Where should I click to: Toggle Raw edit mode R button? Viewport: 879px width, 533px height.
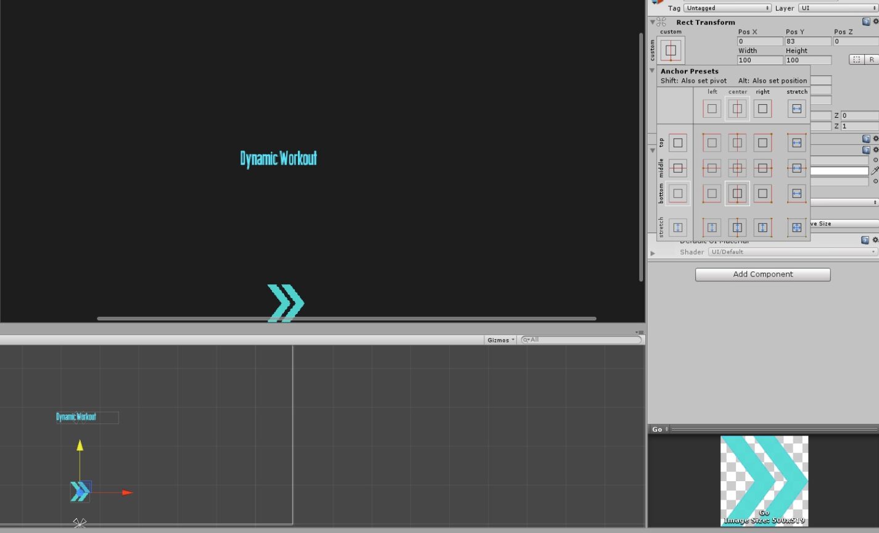click(x=871, y=60)
